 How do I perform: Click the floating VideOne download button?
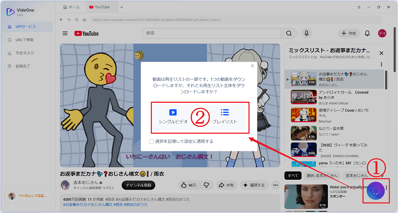point(376,191)
